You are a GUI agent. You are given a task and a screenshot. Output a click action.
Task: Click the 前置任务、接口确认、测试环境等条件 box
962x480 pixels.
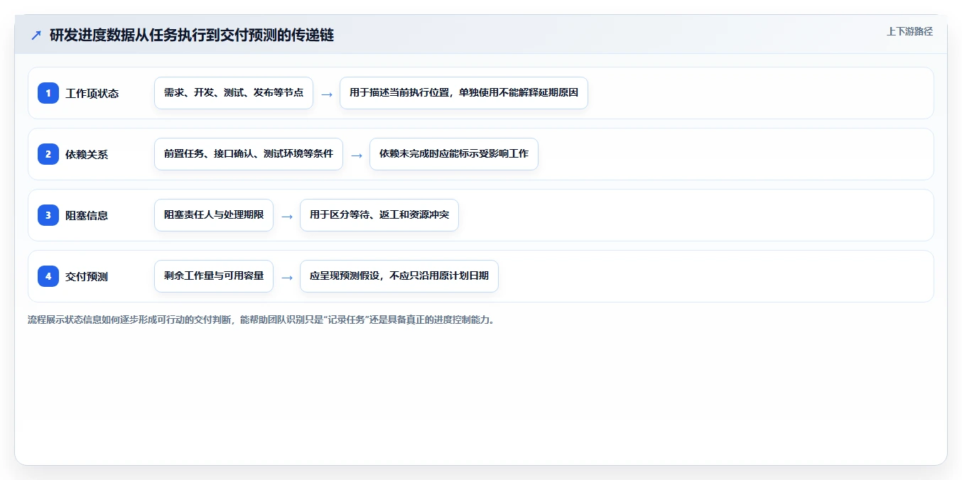coord(249,154)
